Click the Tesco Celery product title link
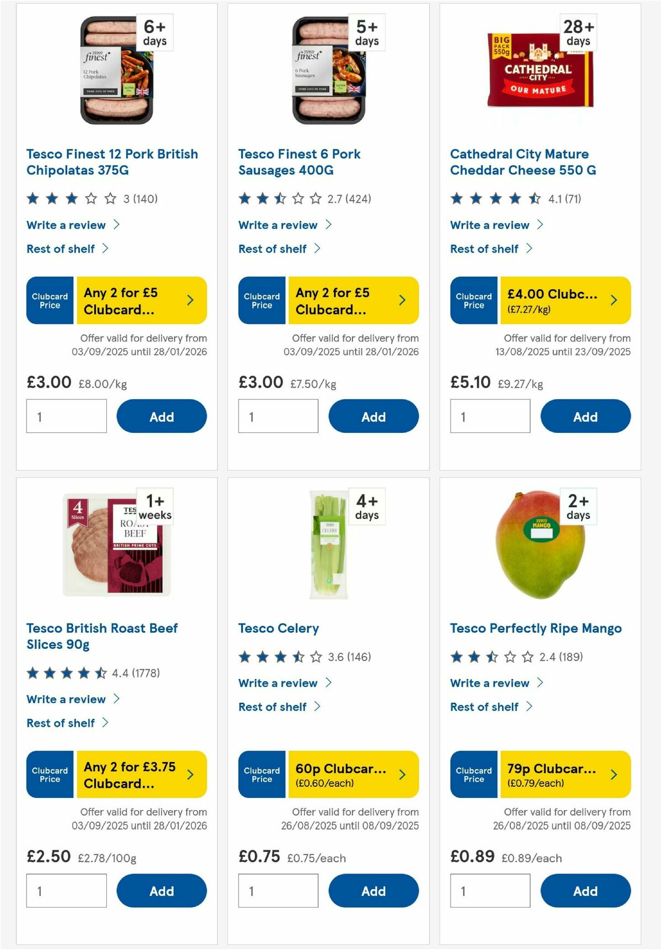 (x=278, y=628)
